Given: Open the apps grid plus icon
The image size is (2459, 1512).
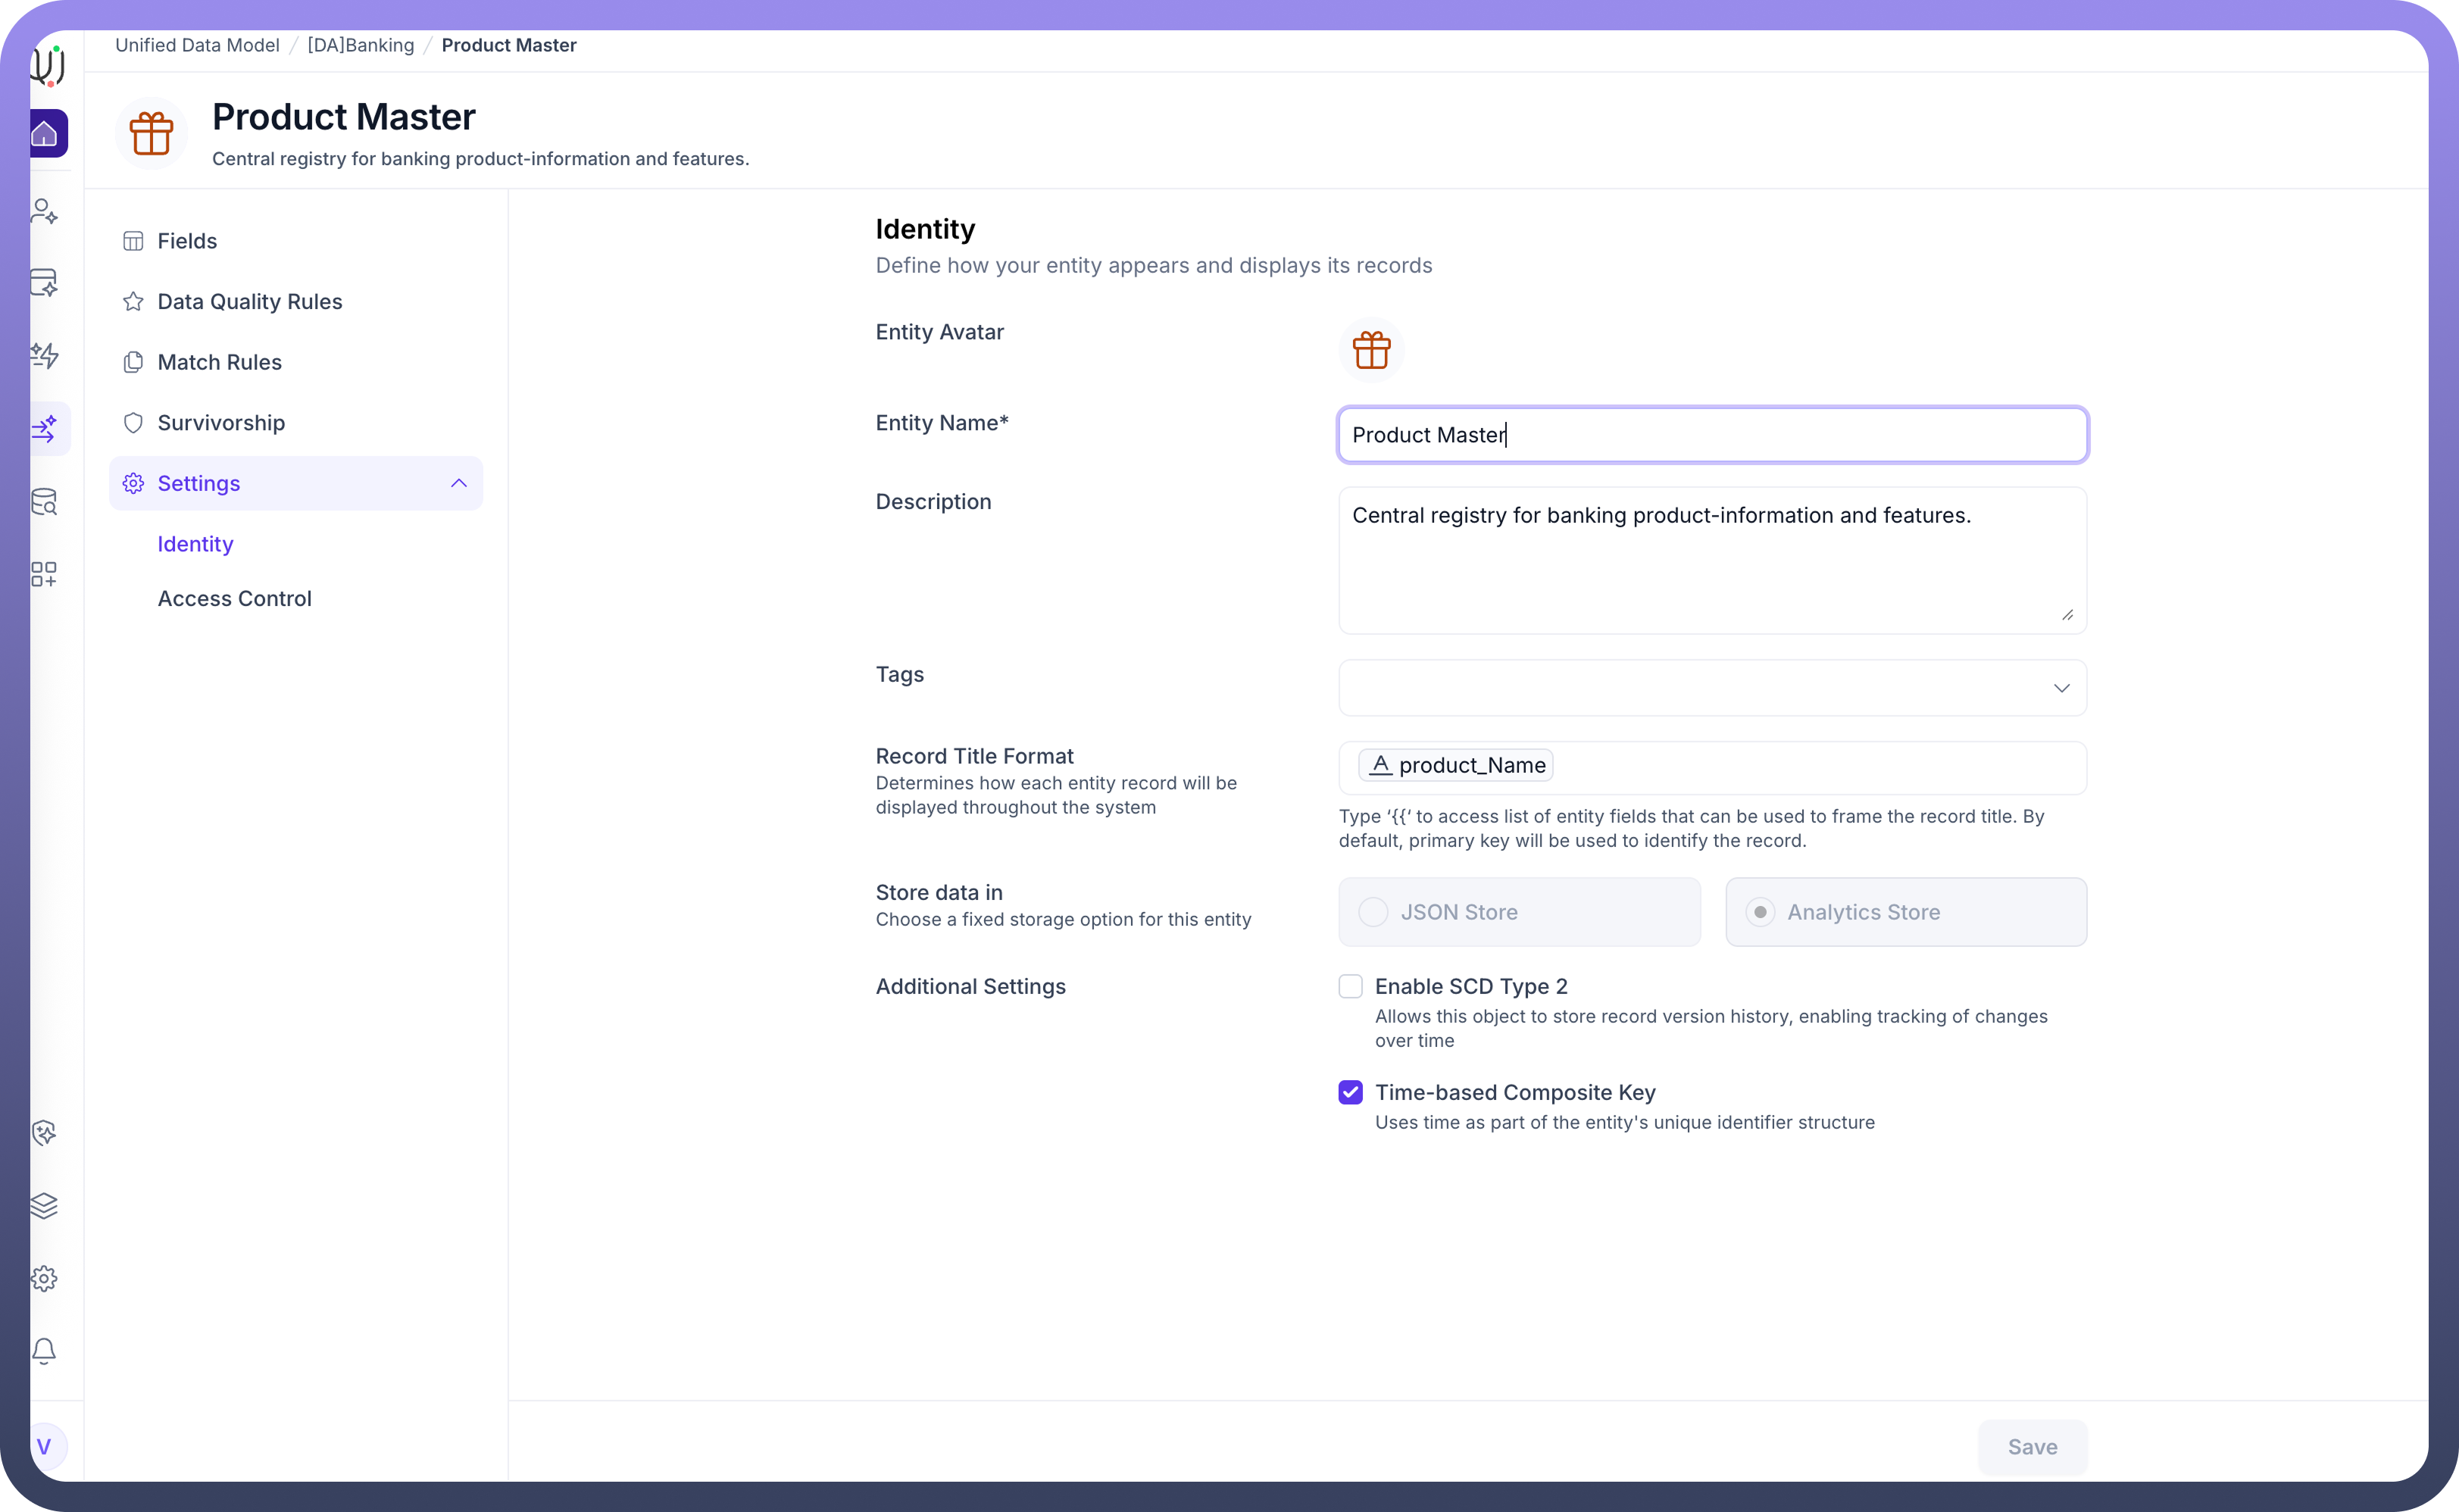Looking at the screenshot, I should pyautogui.click(x=44, y=574).
